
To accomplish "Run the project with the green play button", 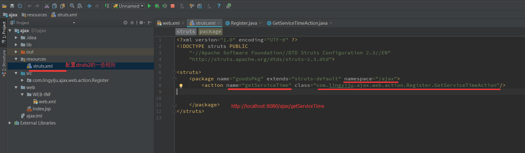I will tap(149, 6).
